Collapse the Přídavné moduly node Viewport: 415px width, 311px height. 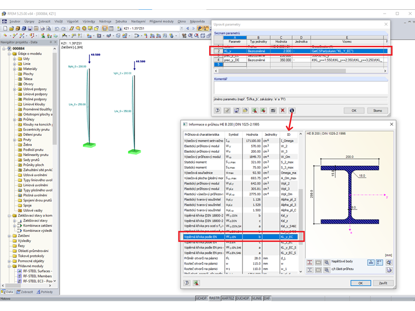tap(9, 266)
